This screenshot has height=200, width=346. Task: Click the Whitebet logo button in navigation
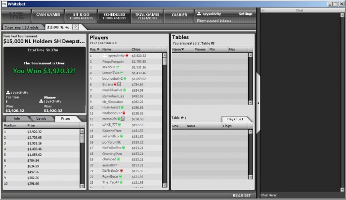[x=16, y=16]
